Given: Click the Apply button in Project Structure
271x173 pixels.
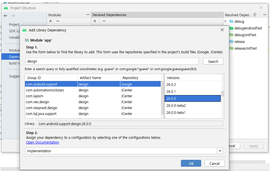Looking at the screenshot, I should click(x=254, y=146).
